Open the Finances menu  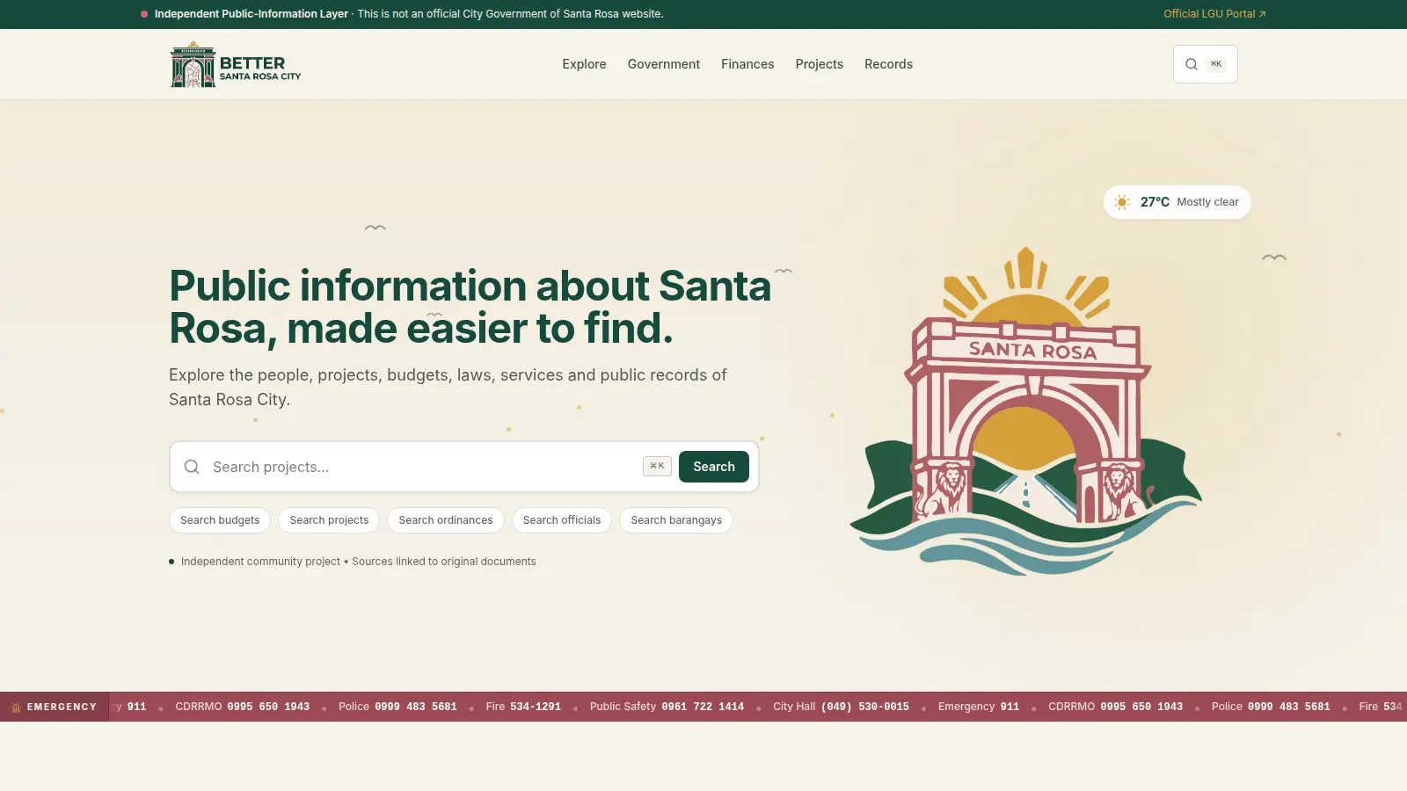[747, 64]
